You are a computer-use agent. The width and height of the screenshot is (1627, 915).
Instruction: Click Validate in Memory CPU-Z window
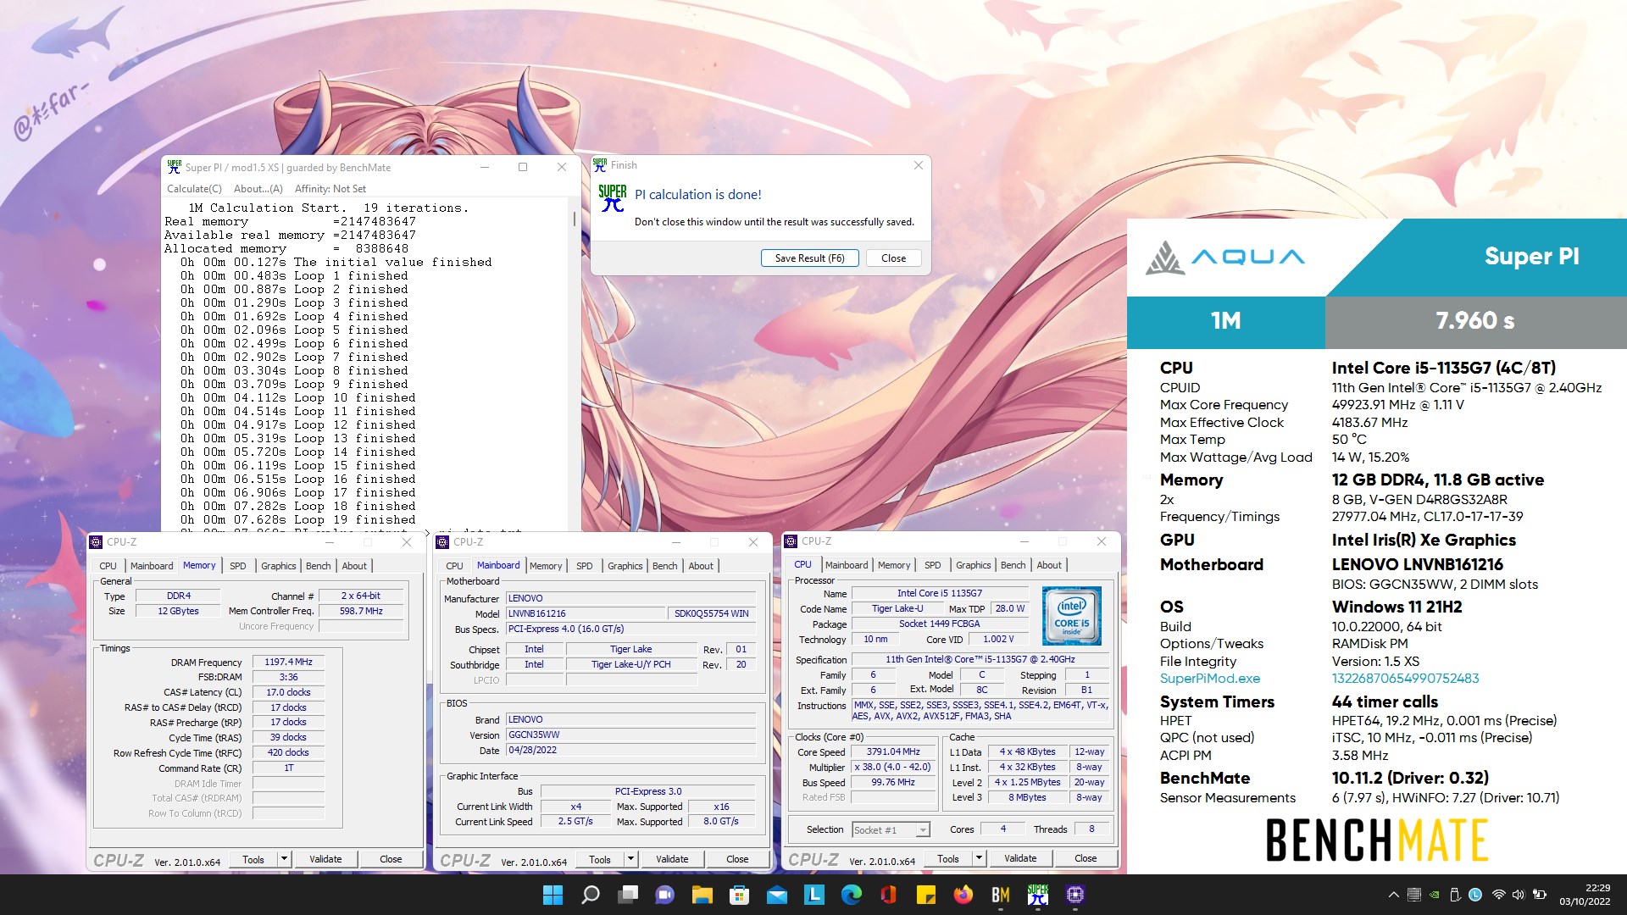325,859
